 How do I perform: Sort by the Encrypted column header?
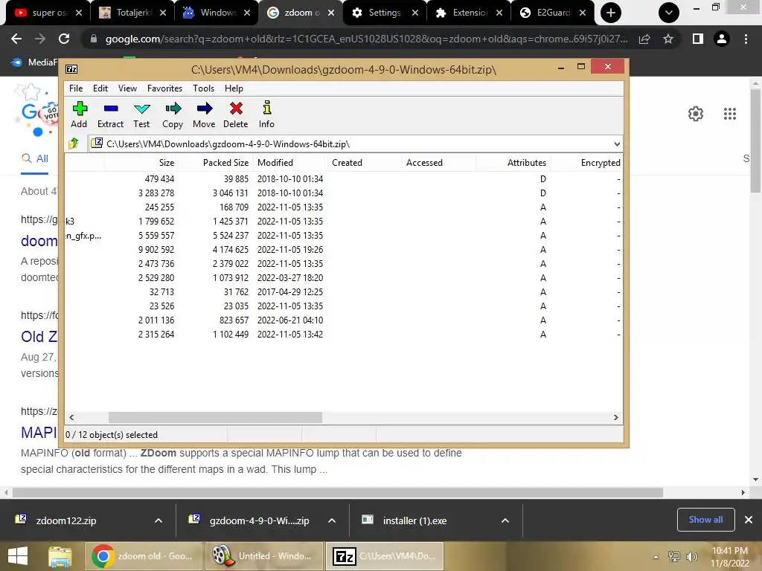pos(586,163)
